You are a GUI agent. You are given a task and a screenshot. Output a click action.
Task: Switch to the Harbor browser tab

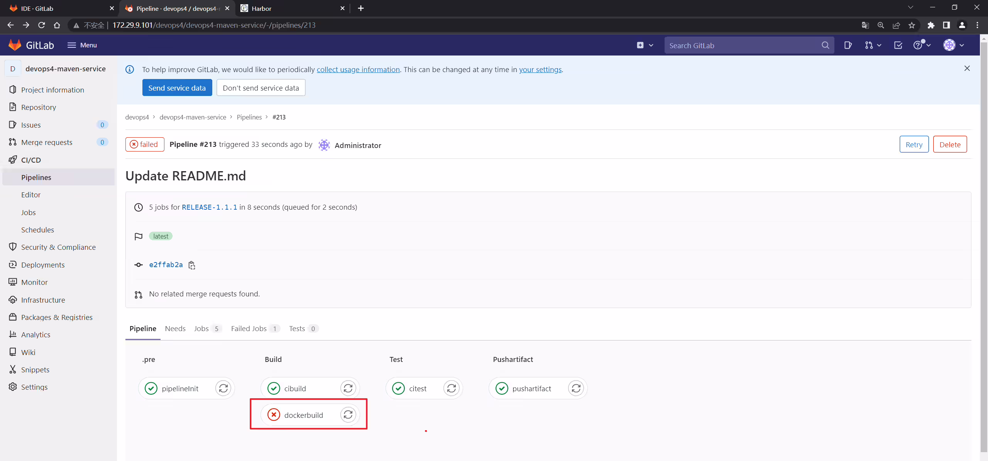coord(292,8)
